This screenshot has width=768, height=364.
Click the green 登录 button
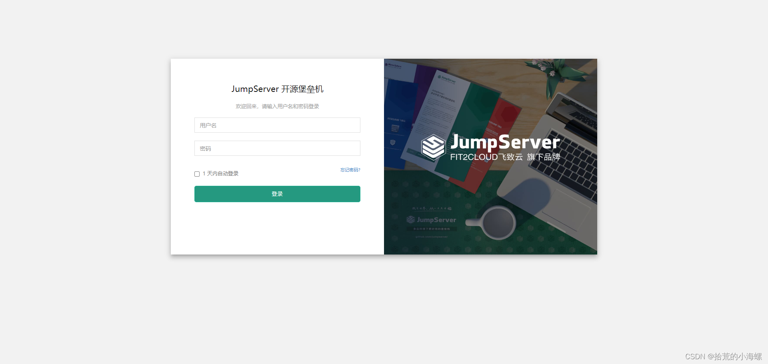coord(277,194)
